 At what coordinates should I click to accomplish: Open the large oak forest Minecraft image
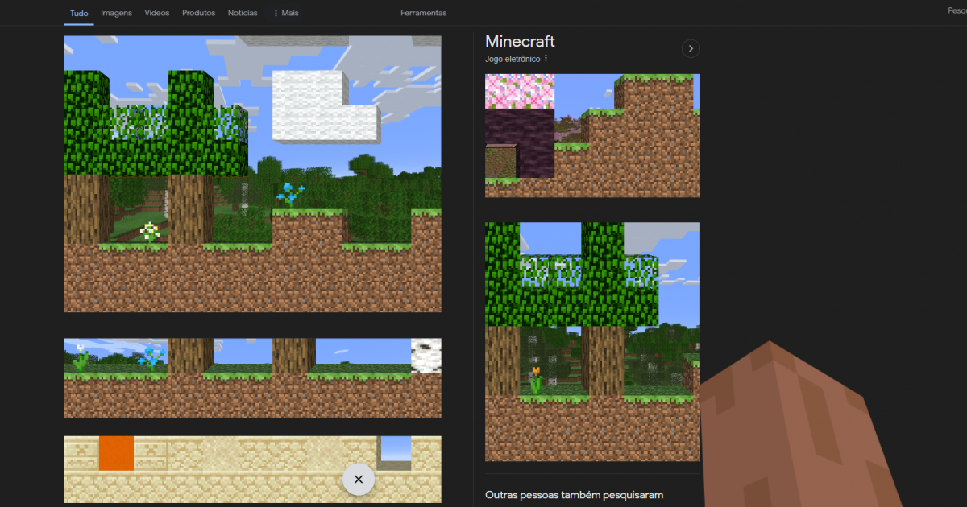[x=253, y=174]
